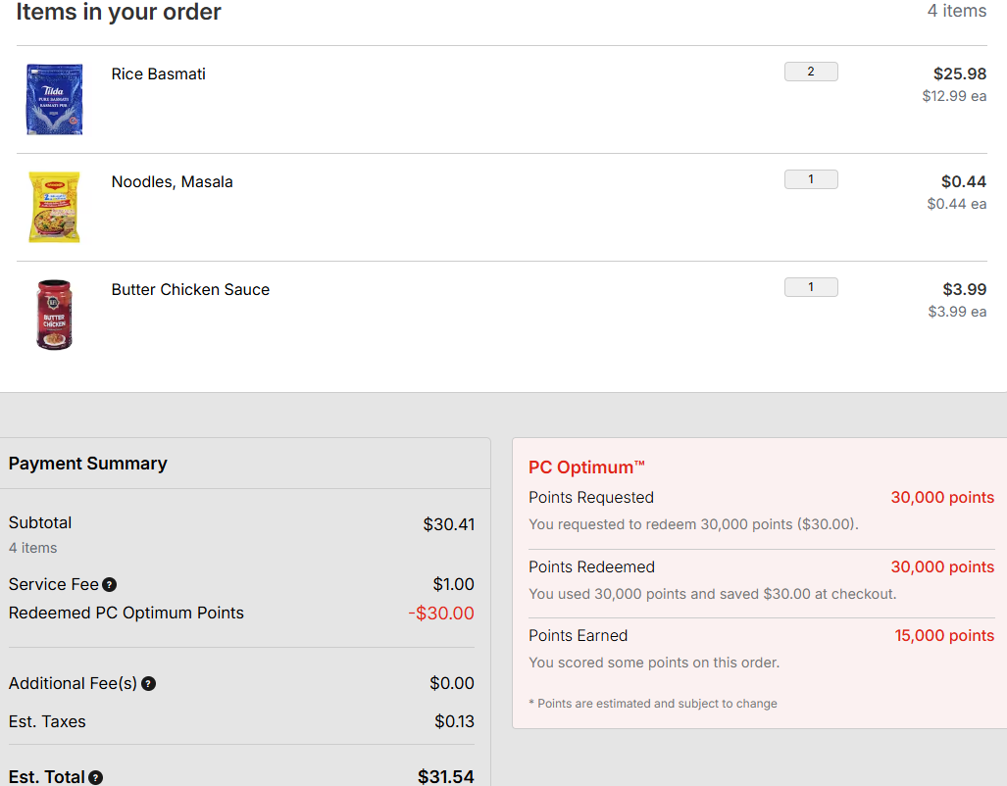This screenshot has width=1007, height=786.
Task: Click the Rice Basmati quantity box
Action: [x=811, y=72]
